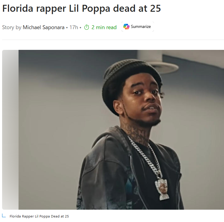This screenshot has height=222, width=224.
Task: Click the Copilot icon beside Summarize
Action: pos(126,26)
